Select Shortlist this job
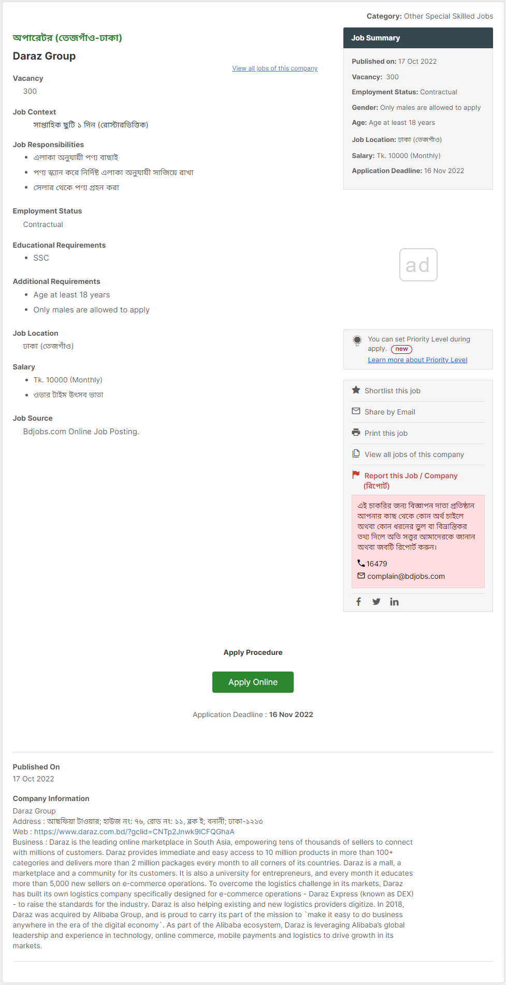 coord(393,391)
